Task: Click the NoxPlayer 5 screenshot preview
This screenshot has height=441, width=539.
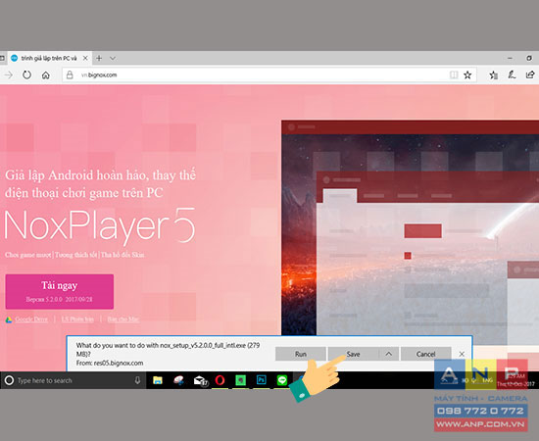Action: pyautogui.click(x=410, y=227)
